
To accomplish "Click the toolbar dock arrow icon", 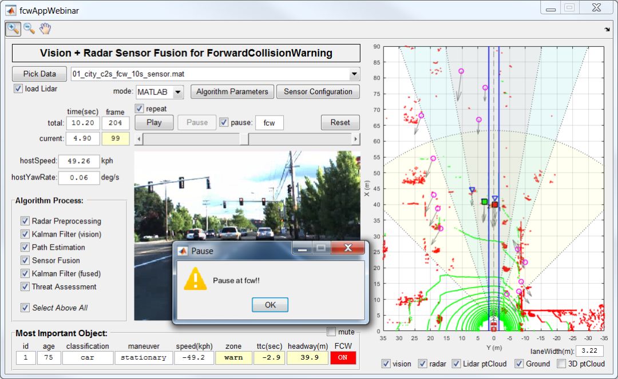I will click(607, 30).
